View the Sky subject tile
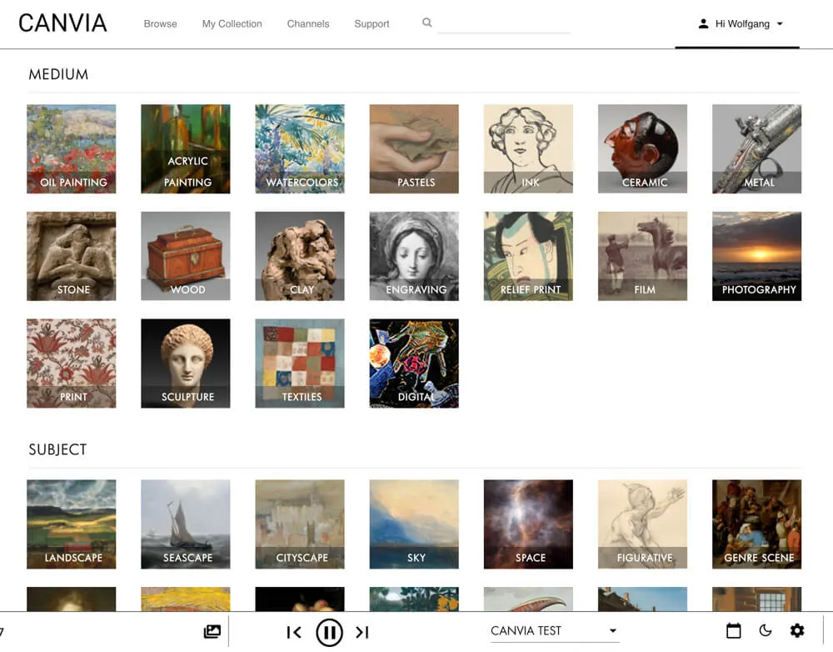833x652 pixels. 414,524
